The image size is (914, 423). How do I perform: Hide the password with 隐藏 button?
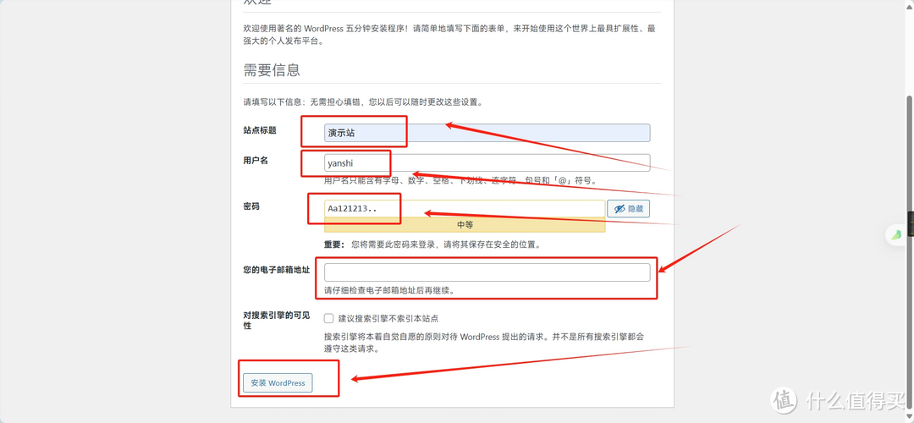(x=628, y=209)
